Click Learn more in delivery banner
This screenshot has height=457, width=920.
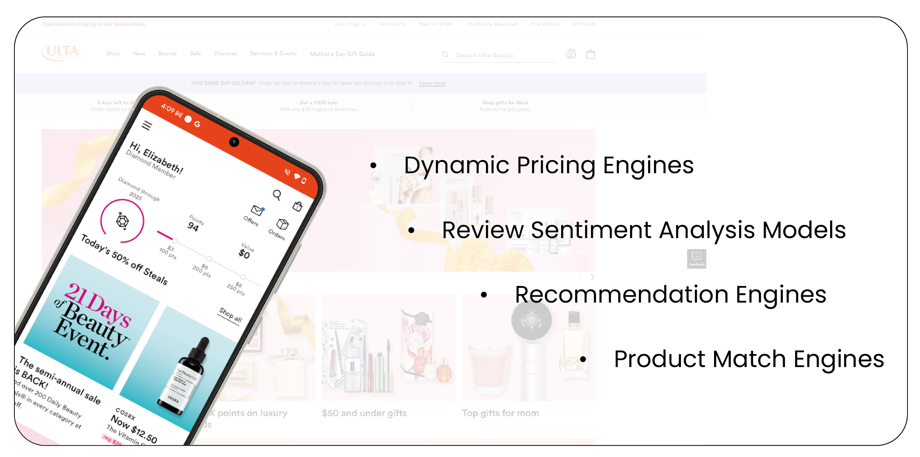(432, 83)
